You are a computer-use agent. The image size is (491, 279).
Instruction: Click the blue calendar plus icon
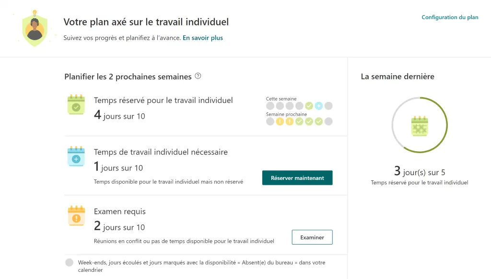click(76, 156)
